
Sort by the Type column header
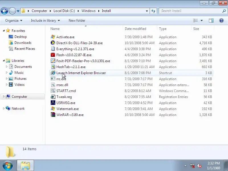tap(174, 29)
